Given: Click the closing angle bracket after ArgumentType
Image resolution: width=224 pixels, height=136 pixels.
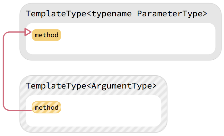Looking at the screenshot, I should (x=154, y=86).
